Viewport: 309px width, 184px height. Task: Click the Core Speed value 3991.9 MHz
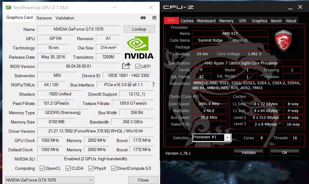pyautogui.click(x=209, y=104)
